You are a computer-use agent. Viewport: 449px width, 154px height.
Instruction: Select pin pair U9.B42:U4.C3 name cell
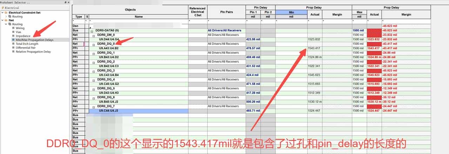[139, 66]
